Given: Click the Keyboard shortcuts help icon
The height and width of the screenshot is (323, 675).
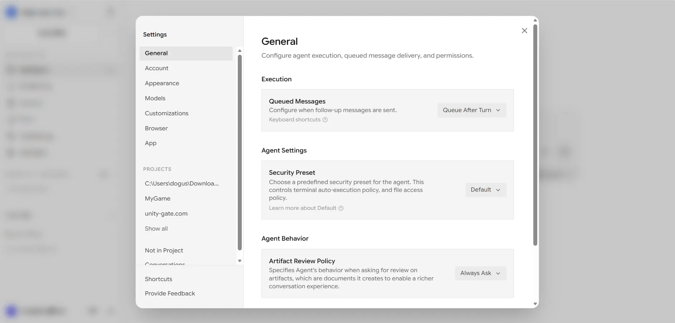Looking at the screenshot, I should (x=325, y=120).
